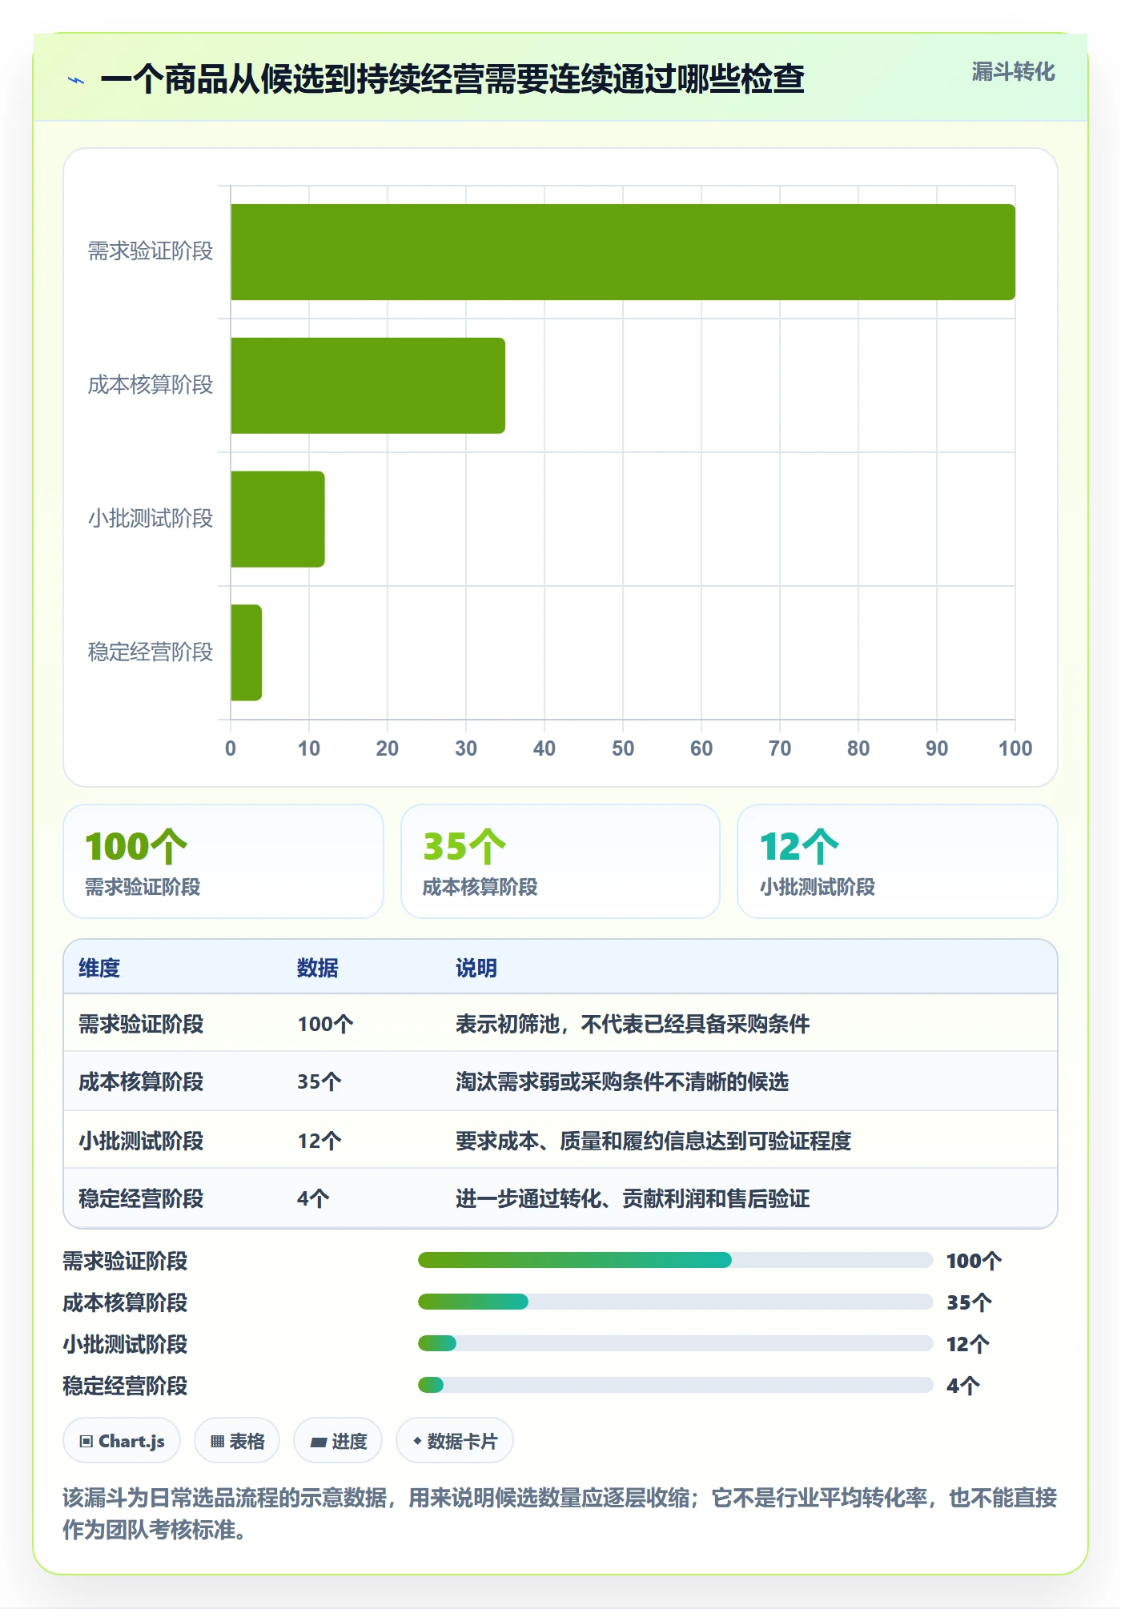Click the description 要求成本、质量和履约信息达到可验证程度

pos(653,1141)
